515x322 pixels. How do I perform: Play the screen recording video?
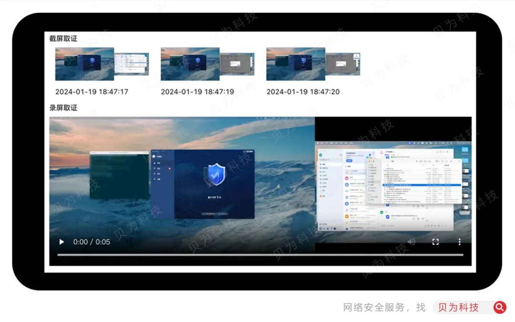[x=62, y=242]
